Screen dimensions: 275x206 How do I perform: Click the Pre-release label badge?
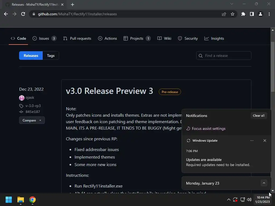click(170, 92)
